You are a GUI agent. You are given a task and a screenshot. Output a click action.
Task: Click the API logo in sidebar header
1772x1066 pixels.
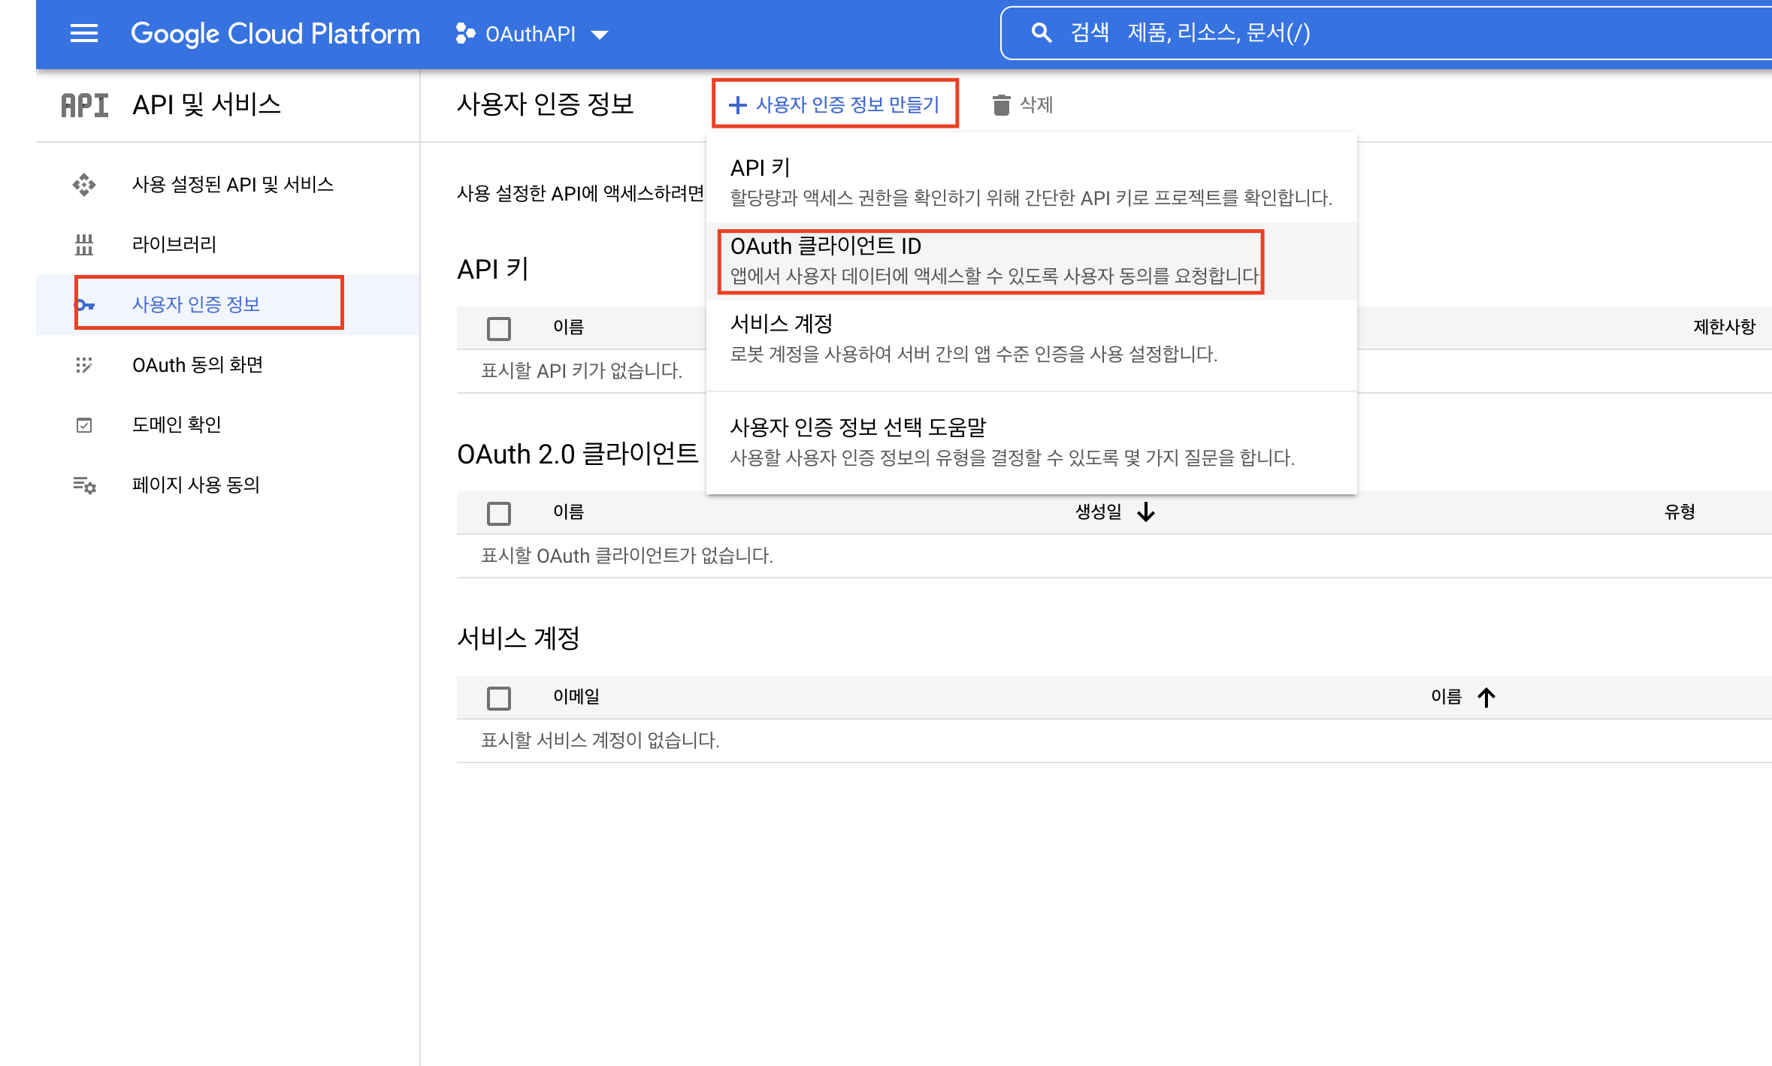84,105
